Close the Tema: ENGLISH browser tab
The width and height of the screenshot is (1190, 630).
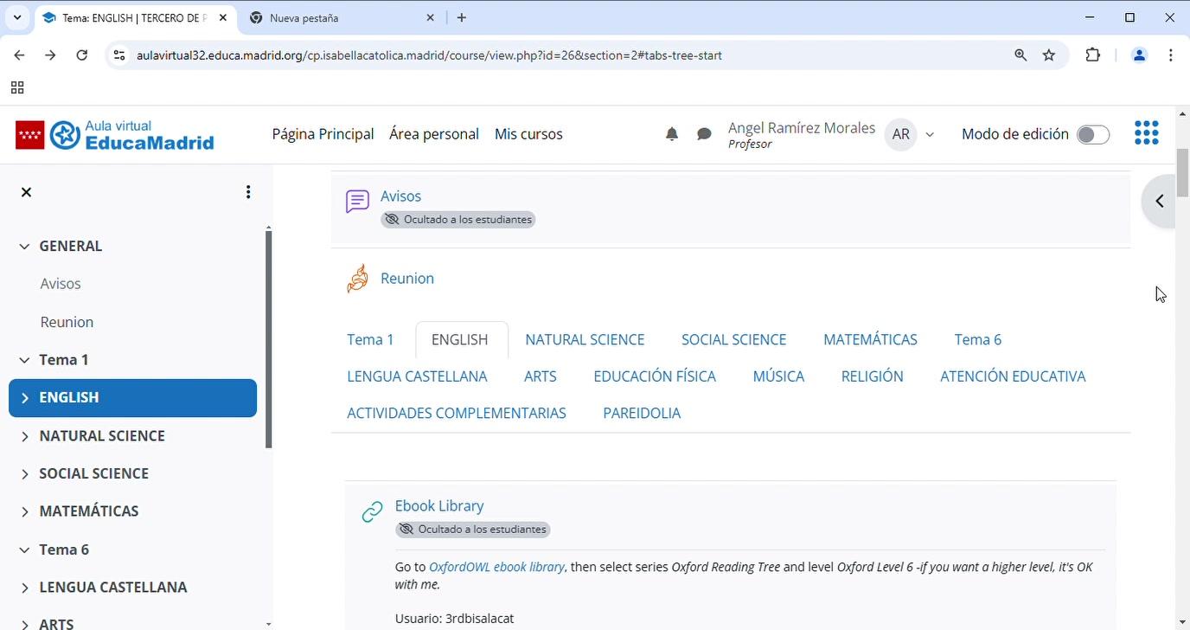(x=223, y=17)
